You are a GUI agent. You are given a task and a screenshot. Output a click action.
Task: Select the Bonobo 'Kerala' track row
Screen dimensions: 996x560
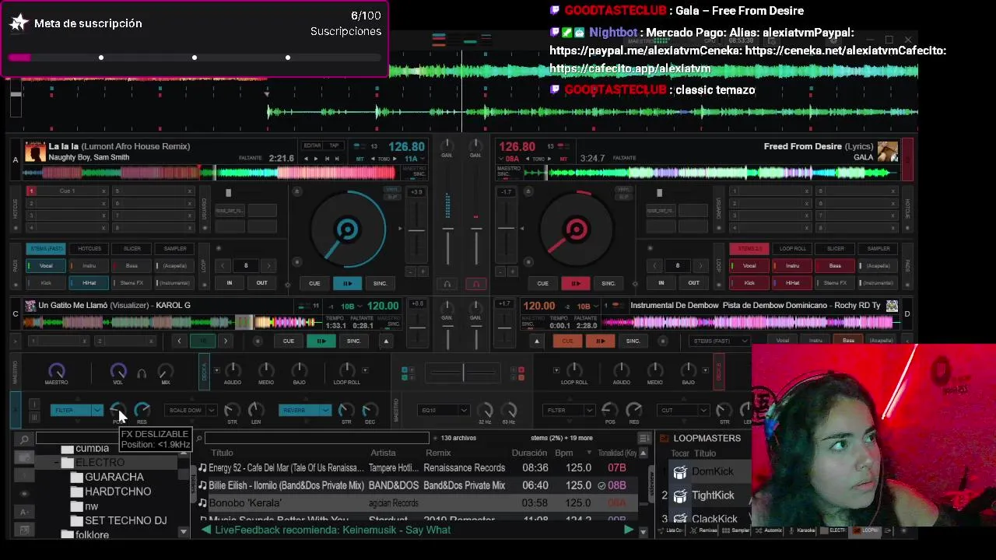[417, 503]
